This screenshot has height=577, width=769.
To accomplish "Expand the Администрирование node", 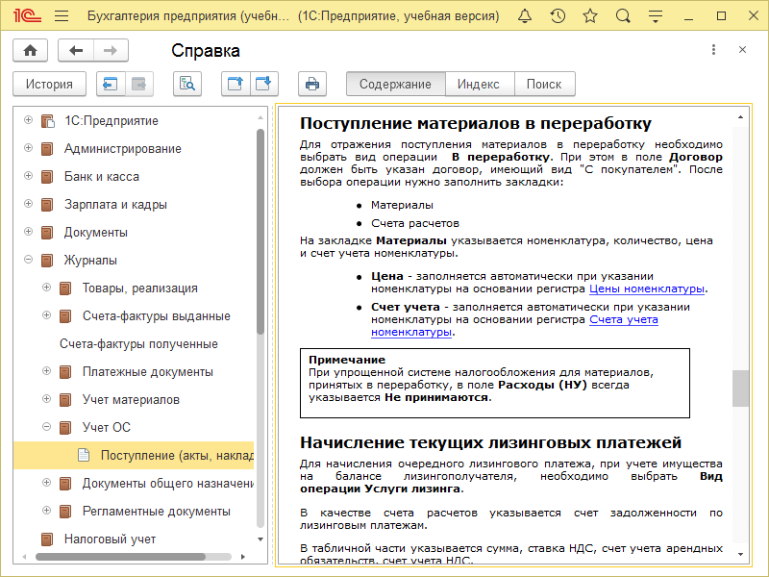I will 29,148.
